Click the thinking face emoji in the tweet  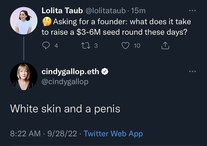47,22
